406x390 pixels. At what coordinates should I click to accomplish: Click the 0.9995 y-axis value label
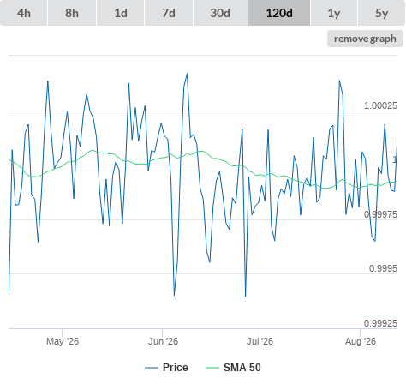click(x=383, y=268)
